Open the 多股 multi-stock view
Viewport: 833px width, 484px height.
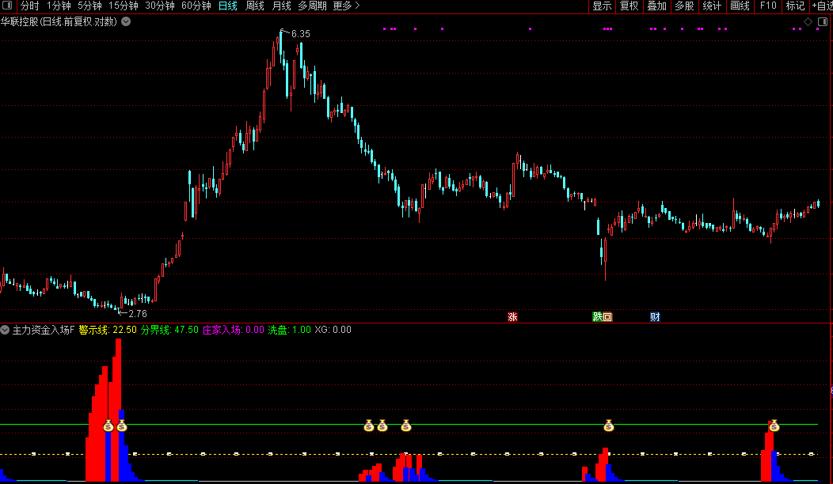[685, 6]
